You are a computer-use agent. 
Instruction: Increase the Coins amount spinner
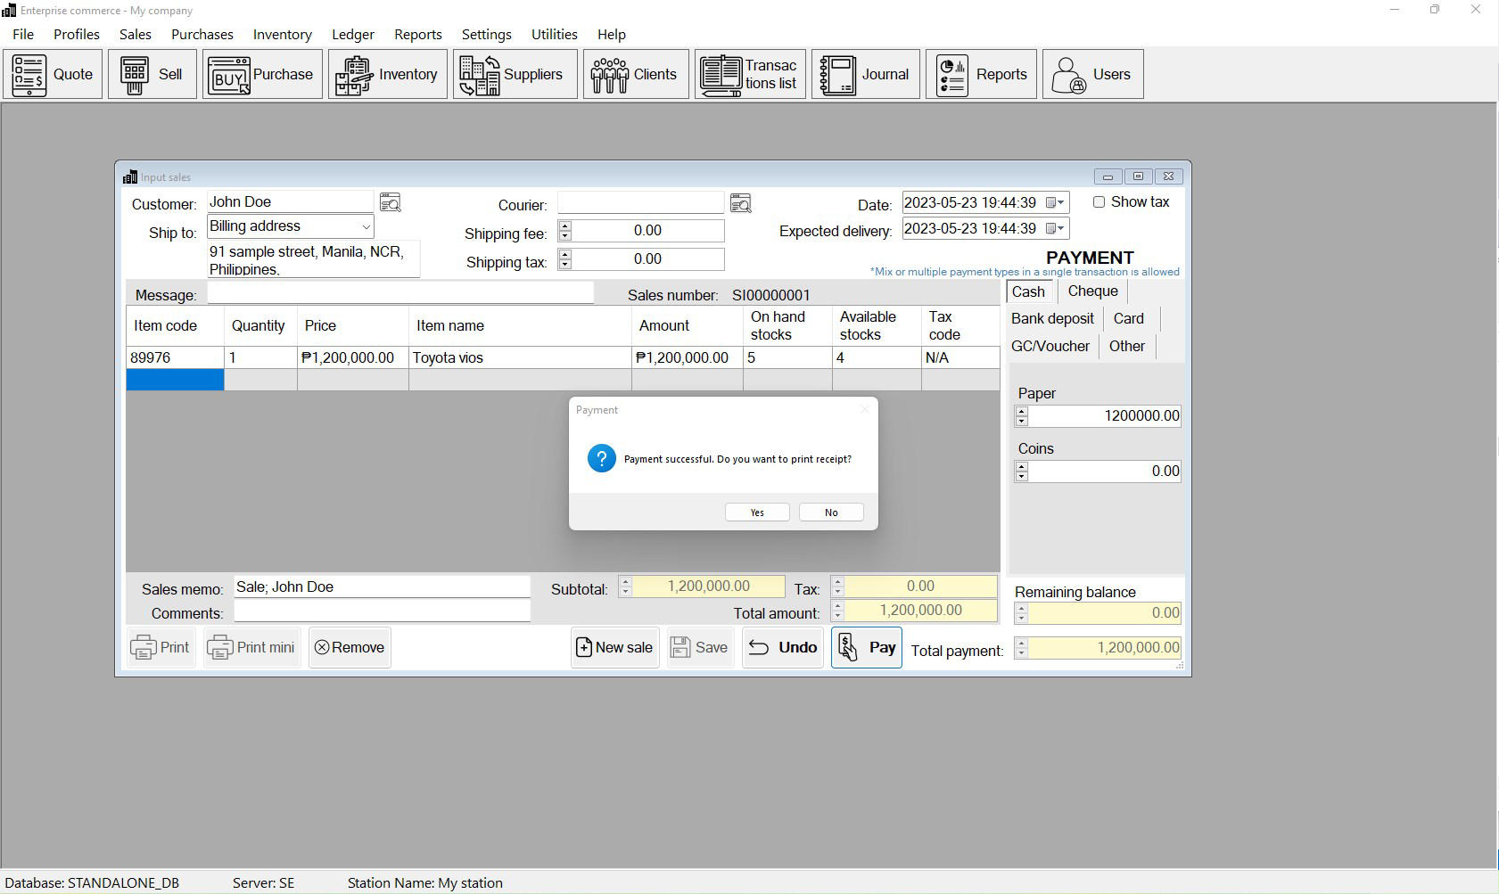pyautogui.click(x=1021, y=466)
